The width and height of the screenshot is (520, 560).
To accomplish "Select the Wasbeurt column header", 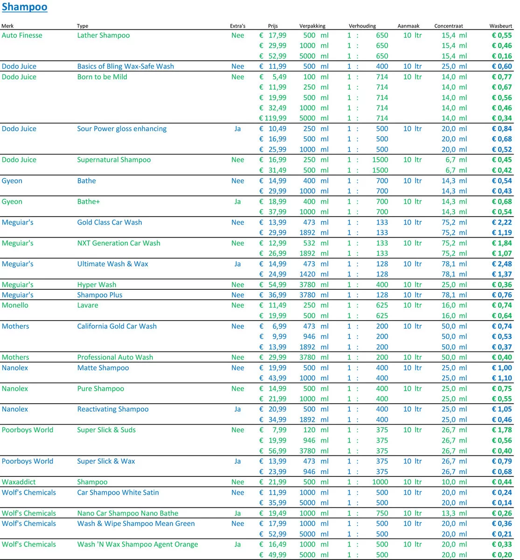I will [501, 26].
